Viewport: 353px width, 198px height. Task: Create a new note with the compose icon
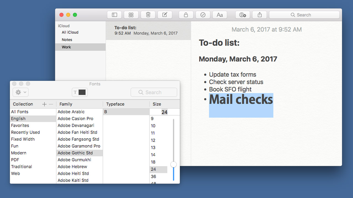coord(165,15)
